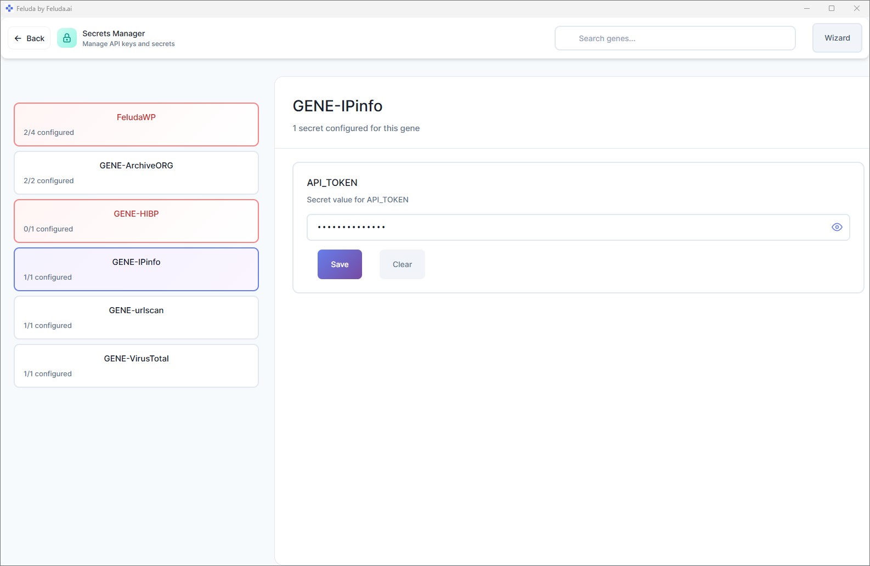Clear the API_TOKEN value

pos(402,264)
